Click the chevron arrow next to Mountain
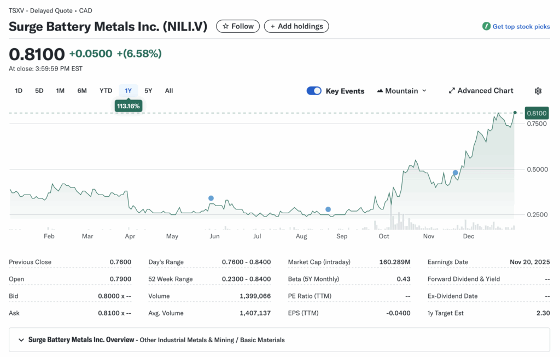This screenshot has width=560, height=357. [424, 91]
